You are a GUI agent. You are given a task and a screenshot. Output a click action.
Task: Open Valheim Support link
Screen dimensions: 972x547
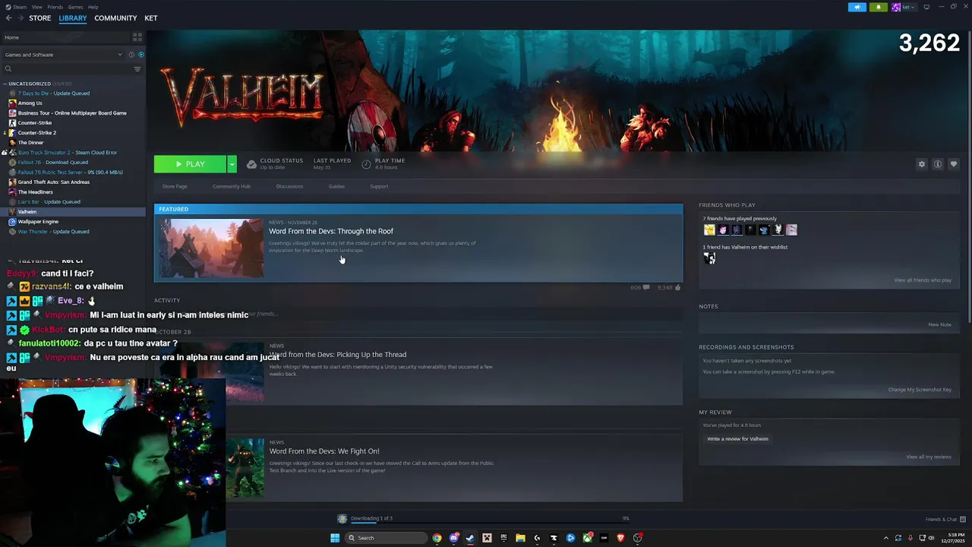(x=379, y=186)
